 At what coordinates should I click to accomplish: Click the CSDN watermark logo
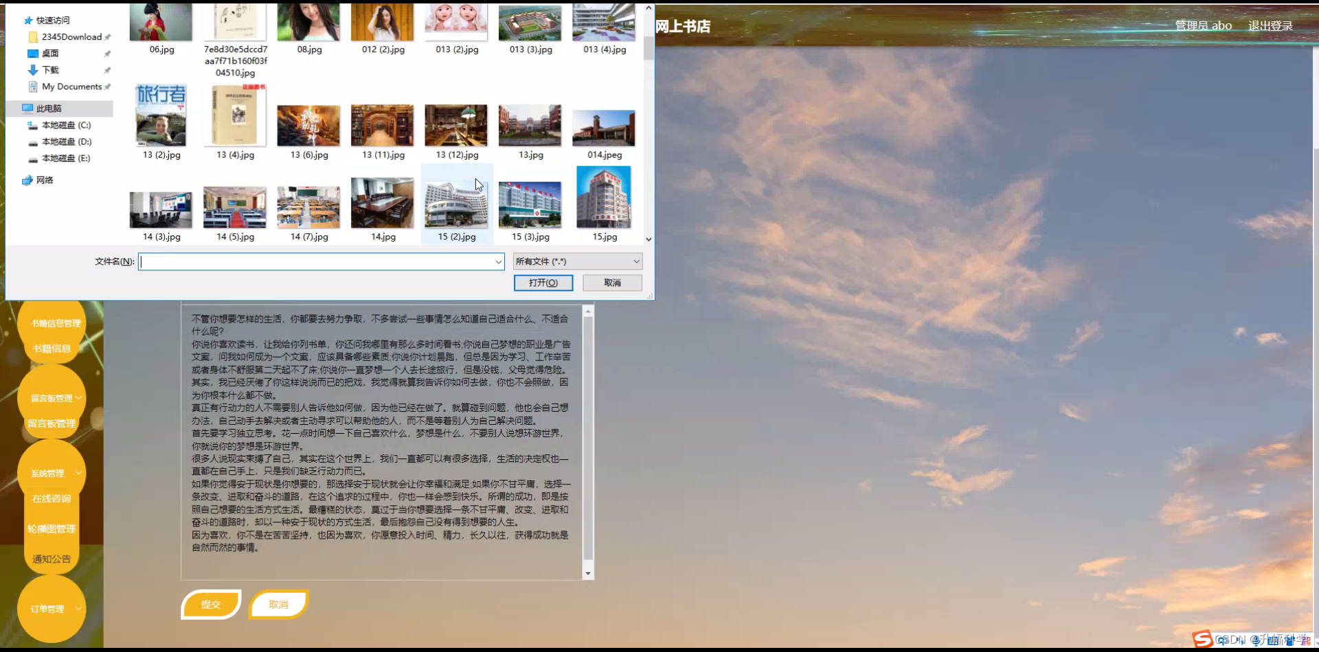click(1202, 640)
